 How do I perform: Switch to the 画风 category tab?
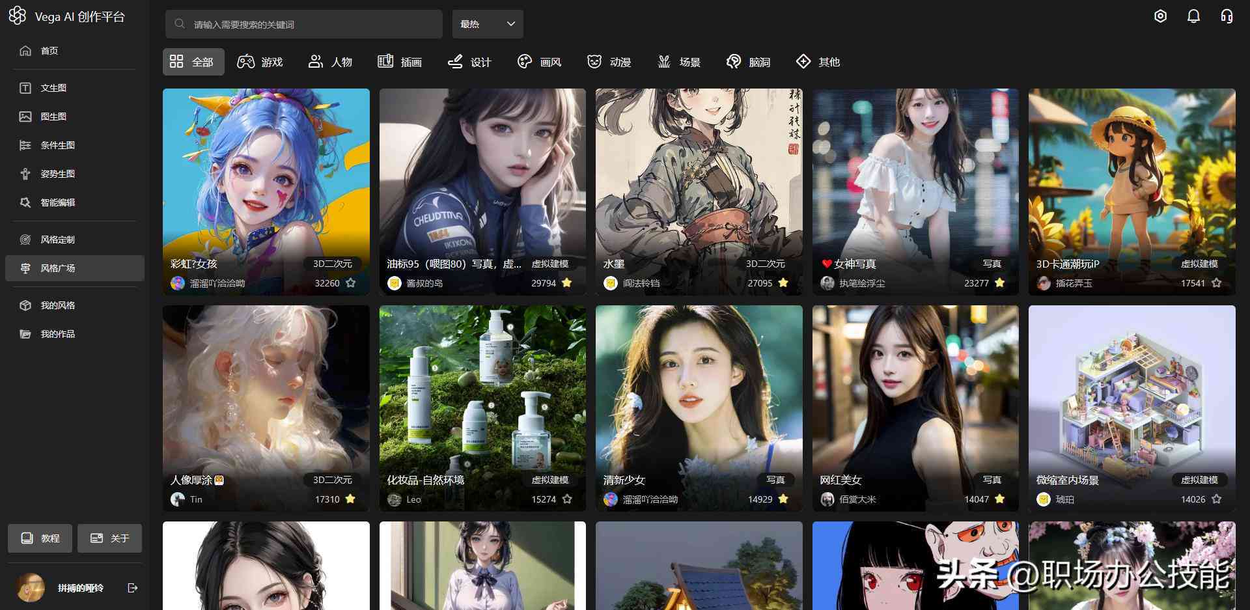(539, 62)
